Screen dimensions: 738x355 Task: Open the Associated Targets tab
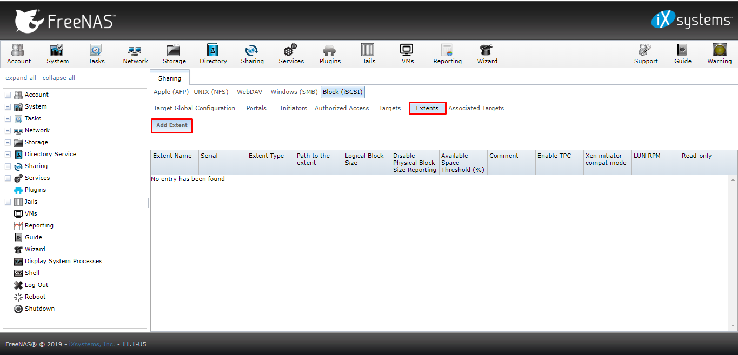coord(476,108)
